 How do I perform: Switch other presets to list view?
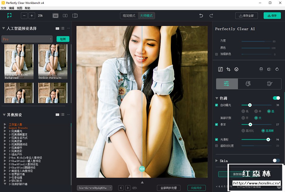63,115
